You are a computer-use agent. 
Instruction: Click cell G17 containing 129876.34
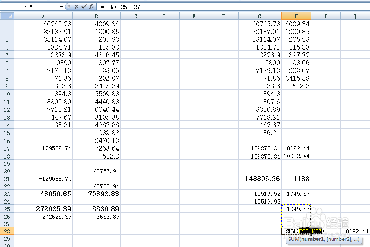point(260,149)
